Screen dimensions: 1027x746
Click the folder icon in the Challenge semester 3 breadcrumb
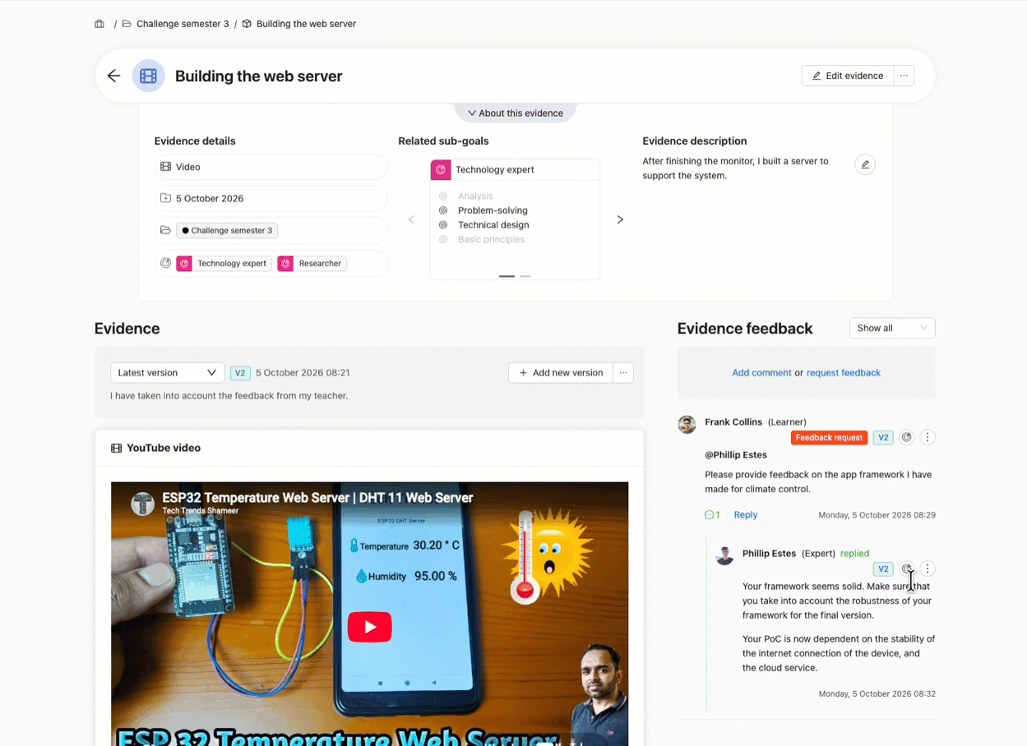(x=127, y=24)
